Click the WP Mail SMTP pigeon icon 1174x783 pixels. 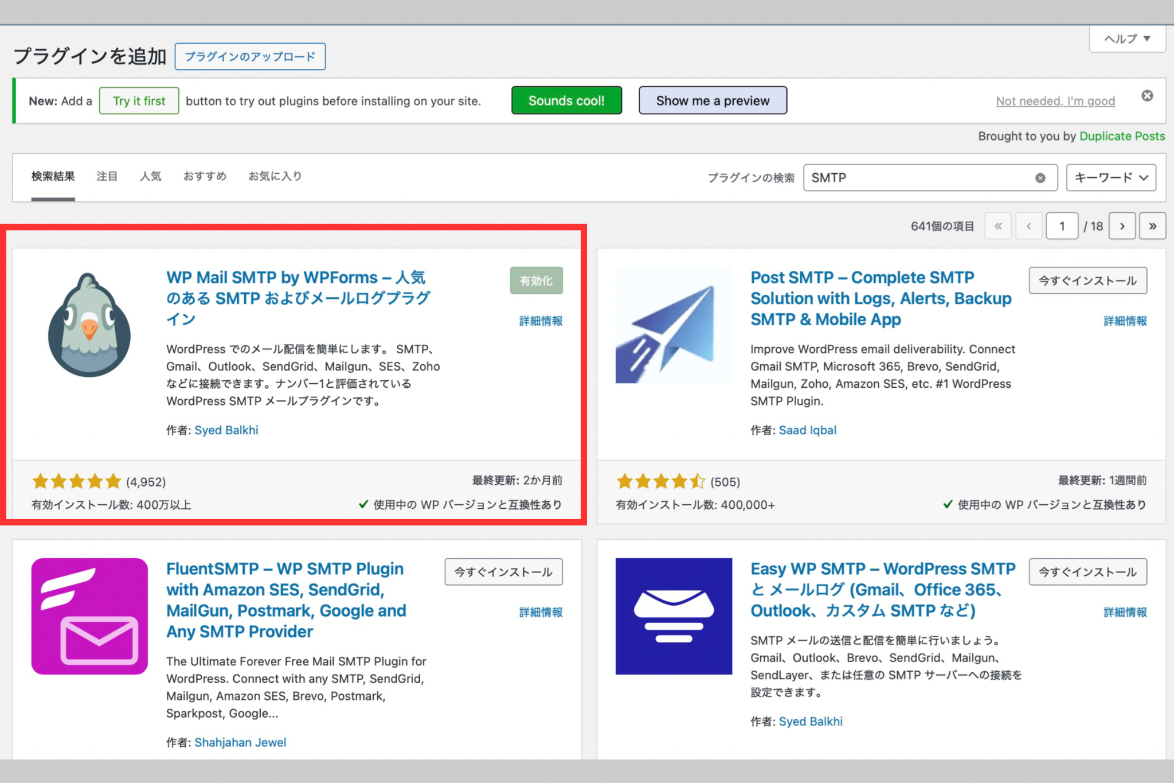click(x=89, y=325)
